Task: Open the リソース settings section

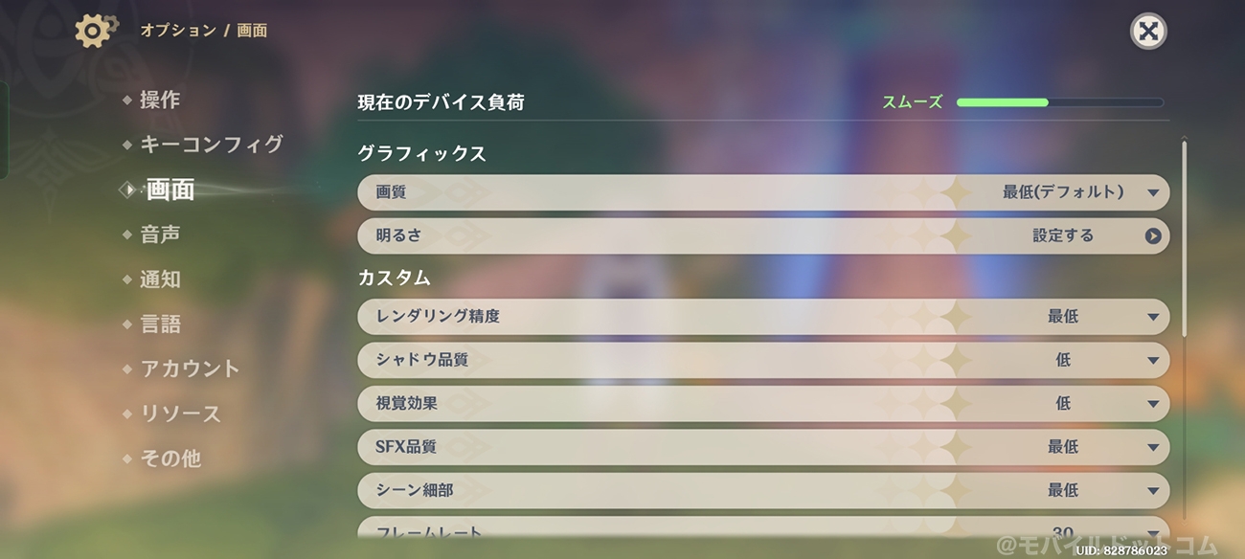Action: 180,414
